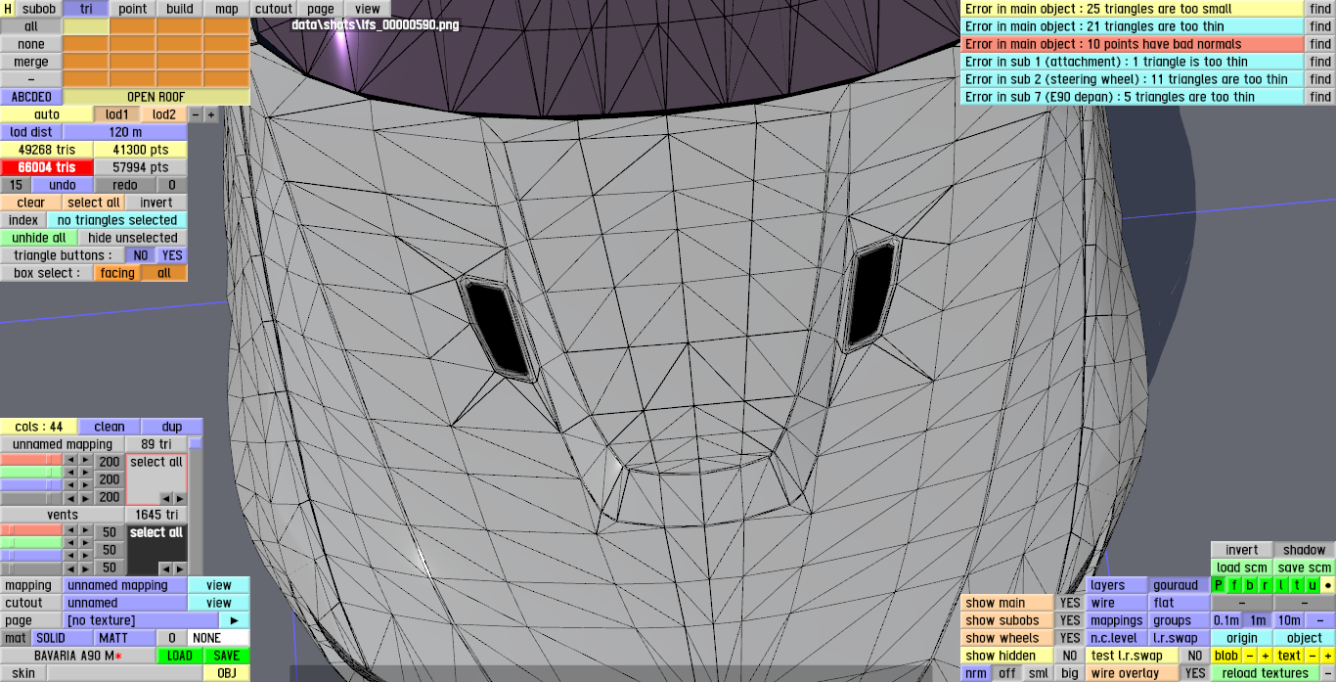This screenshot has width=1336, height=682.
Task: Decrease text size with its minus button
Action: point(1313,656)
